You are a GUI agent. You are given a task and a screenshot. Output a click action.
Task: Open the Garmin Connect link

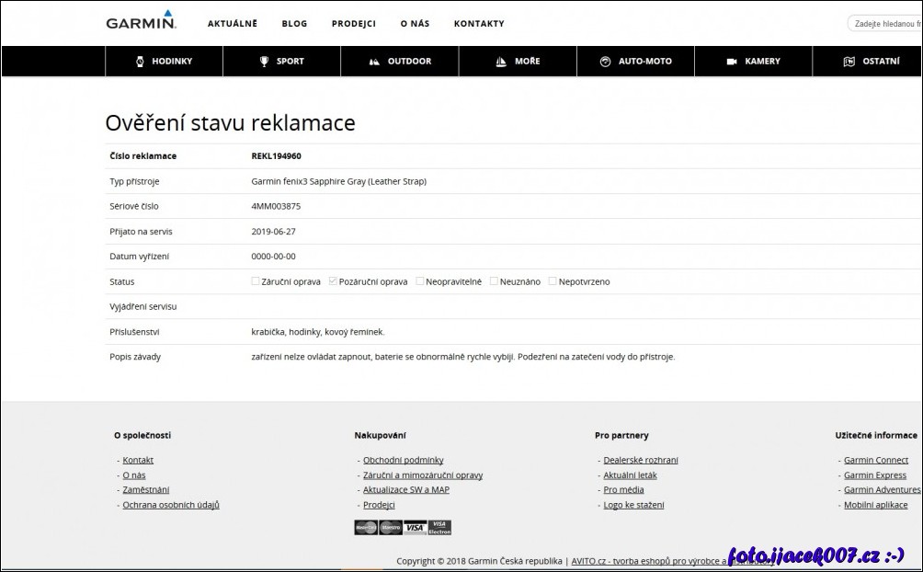(875, 460)
